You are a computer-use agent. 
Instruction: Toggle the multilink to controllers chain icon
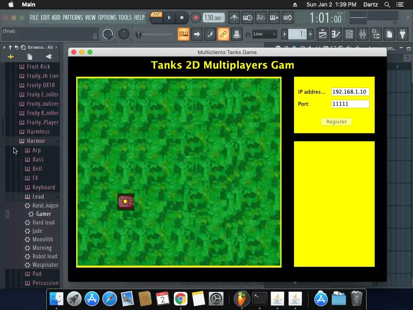point(223,34)
